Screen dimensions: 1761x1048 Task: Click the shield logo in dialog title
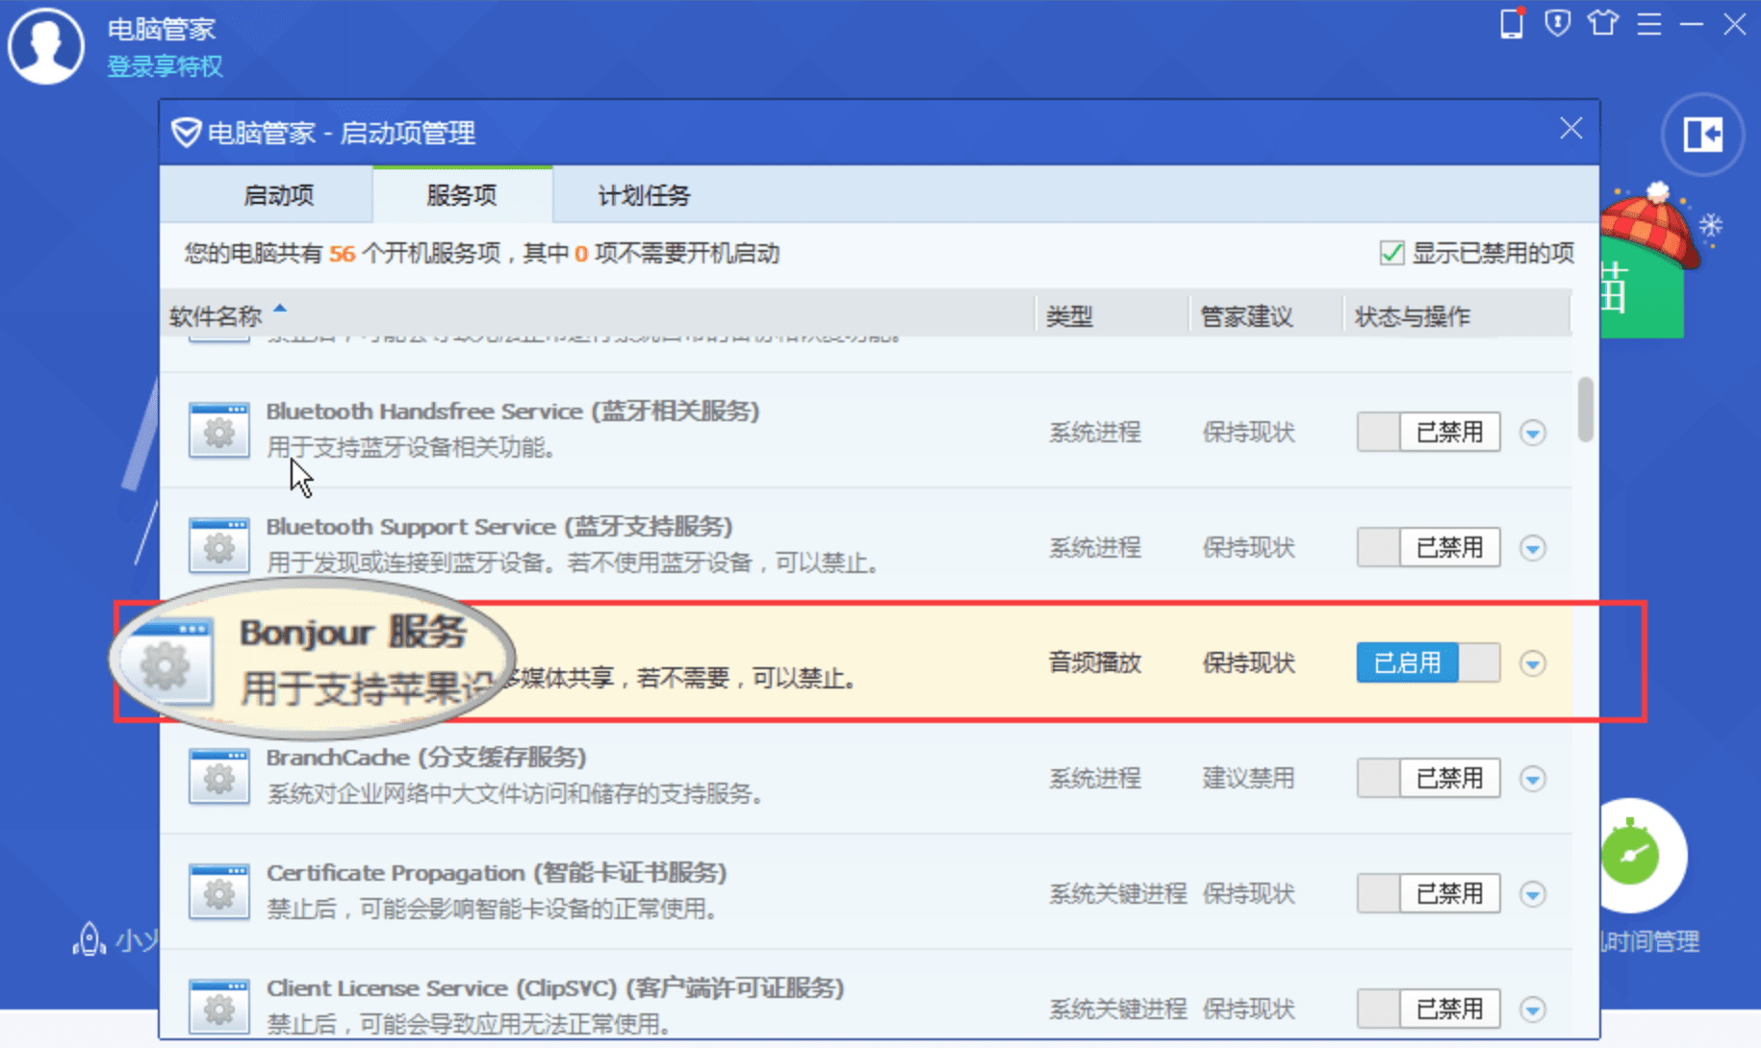point(186,133)
